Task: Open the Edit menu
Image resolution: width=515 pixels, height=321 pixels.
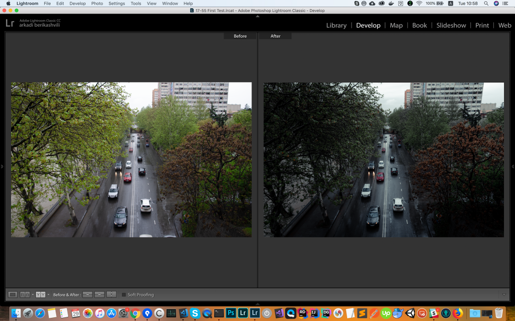Action: click(60, 4)
